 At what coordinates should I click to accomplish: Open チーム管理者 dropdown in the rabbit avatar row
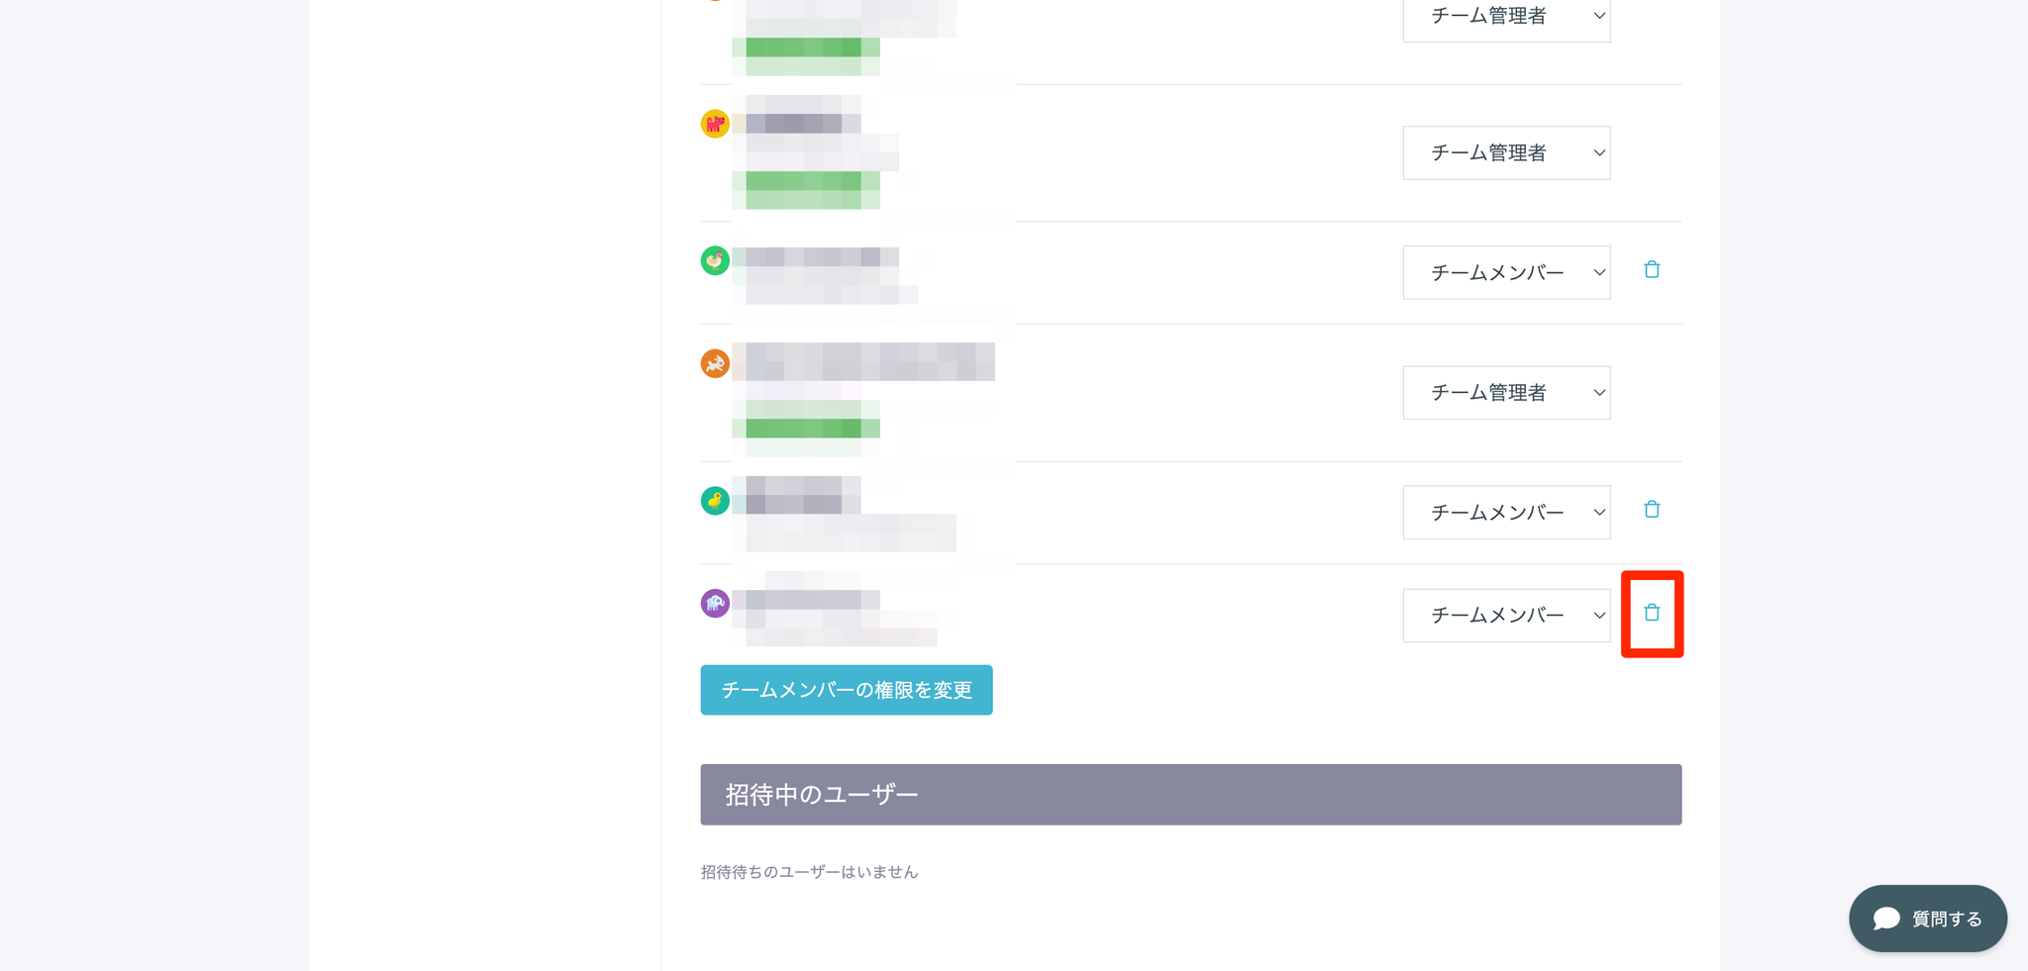coord(1506,393)
